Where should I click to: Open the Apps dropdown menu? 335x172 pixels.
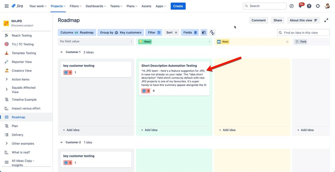[x=161, y=6]
